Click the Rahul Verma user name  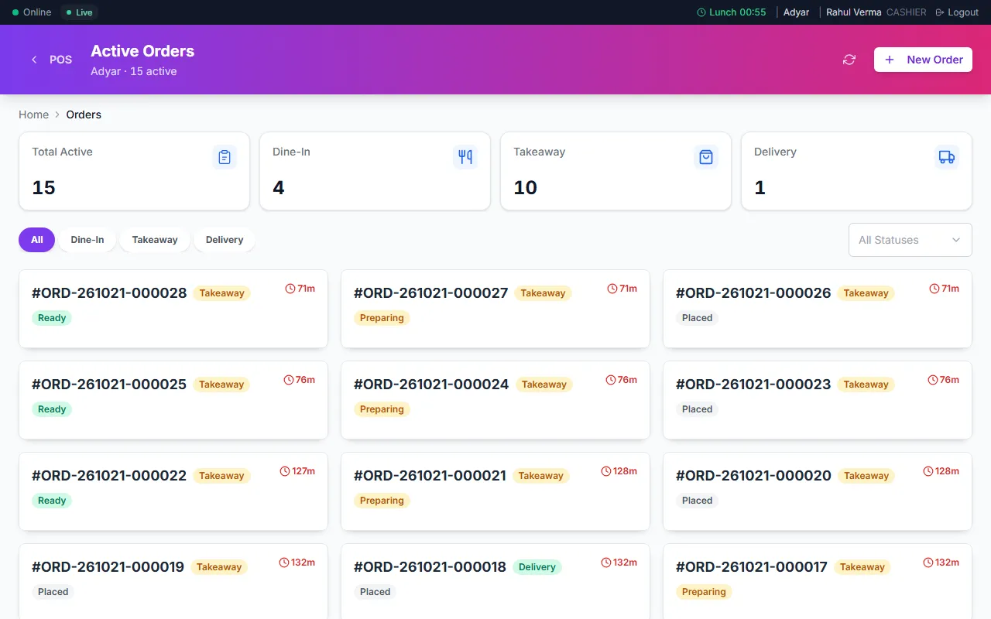point(853,12)
